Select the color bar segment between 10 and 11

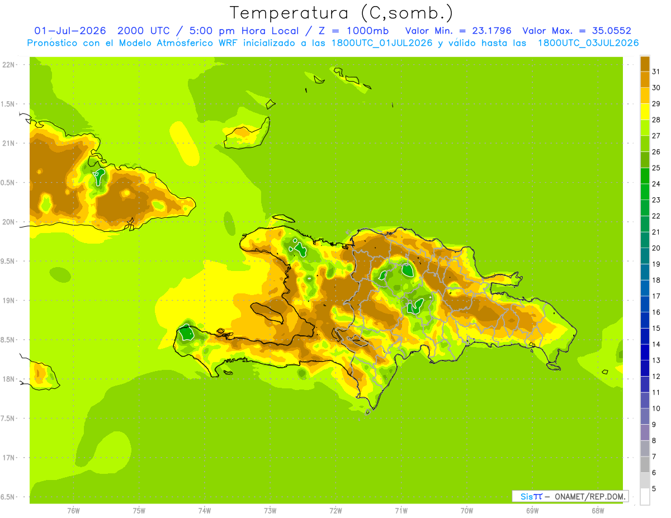pos(645,401)
